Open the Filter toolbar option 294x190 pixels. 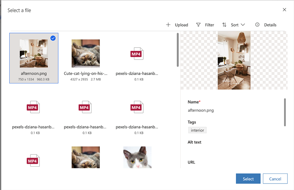point(209,25)
